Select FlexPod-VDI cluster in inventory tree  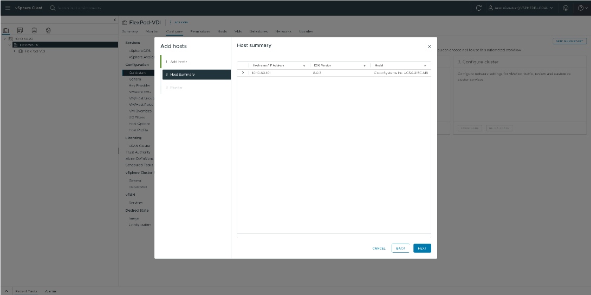click(x=35, y=51)
